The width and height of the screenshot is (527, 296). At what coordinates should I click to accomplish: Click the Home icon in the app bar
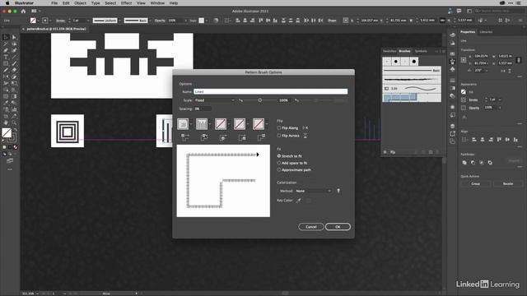(23, 11)
